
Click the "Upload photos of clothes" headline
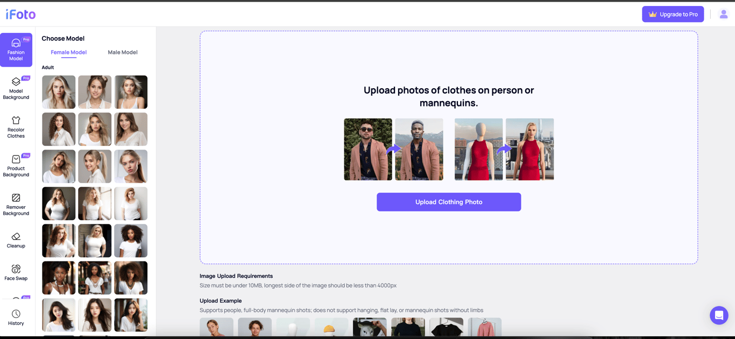(x=449, y=96)
